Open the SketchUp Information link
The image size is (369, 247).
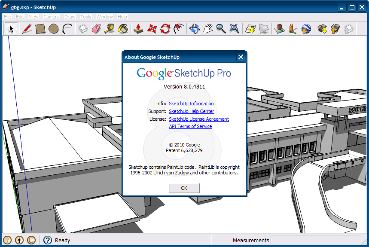[x=191, y=104]
